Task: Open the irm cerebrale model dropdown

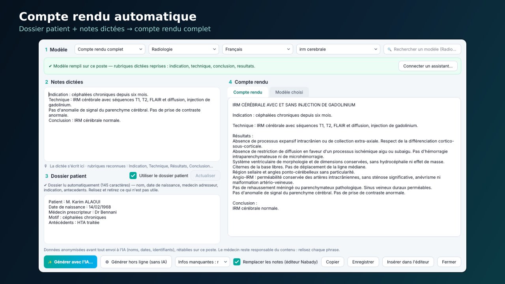Action: (338, 49)
